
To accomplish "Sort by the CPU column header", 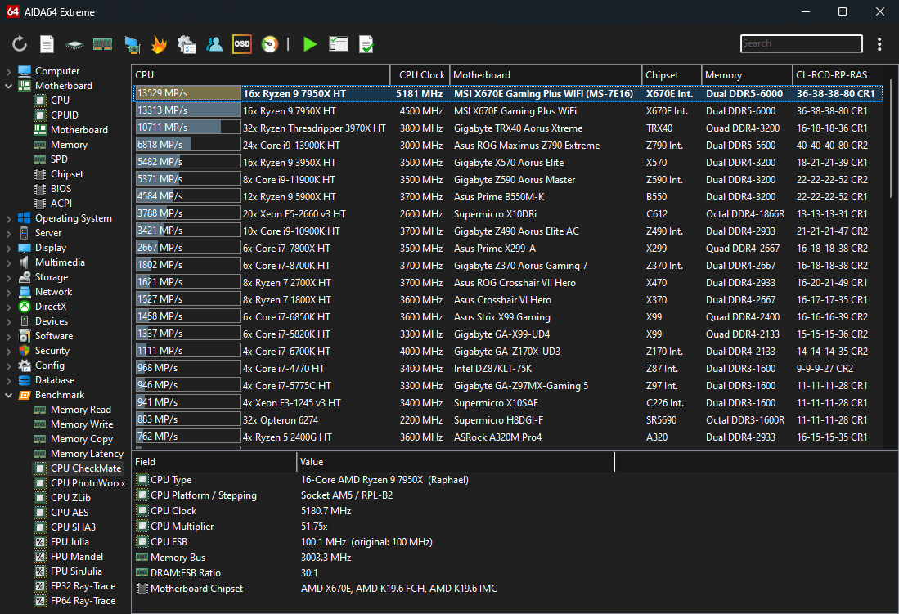I will 261,75.
